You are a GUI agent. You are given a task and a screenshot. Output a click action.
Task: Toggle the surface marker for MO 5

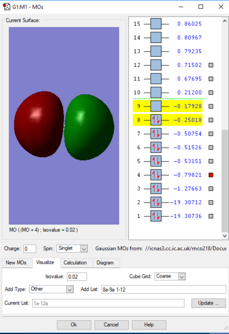click(x=211, y=161)
